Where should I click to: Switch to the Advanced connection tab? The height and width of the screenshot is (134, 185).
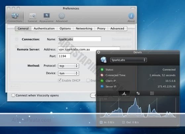click(x=117, y=28)
